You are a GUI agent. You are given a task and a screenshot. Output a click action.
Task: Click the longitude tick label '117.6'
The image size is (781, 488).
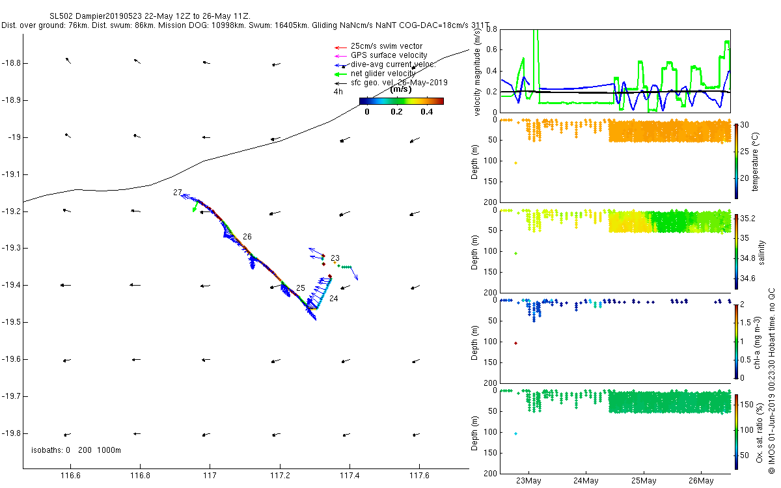pyautogui.click(x=420, y=476)
